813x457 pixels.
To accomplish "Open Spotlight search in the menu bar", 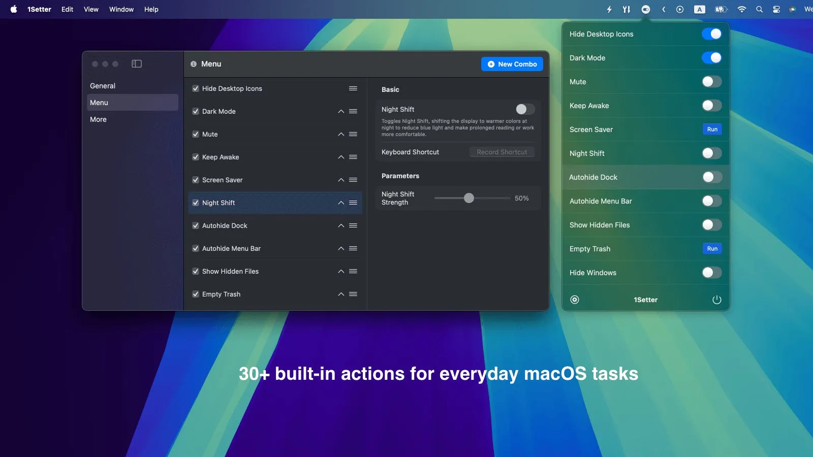I will pos(759,9).
